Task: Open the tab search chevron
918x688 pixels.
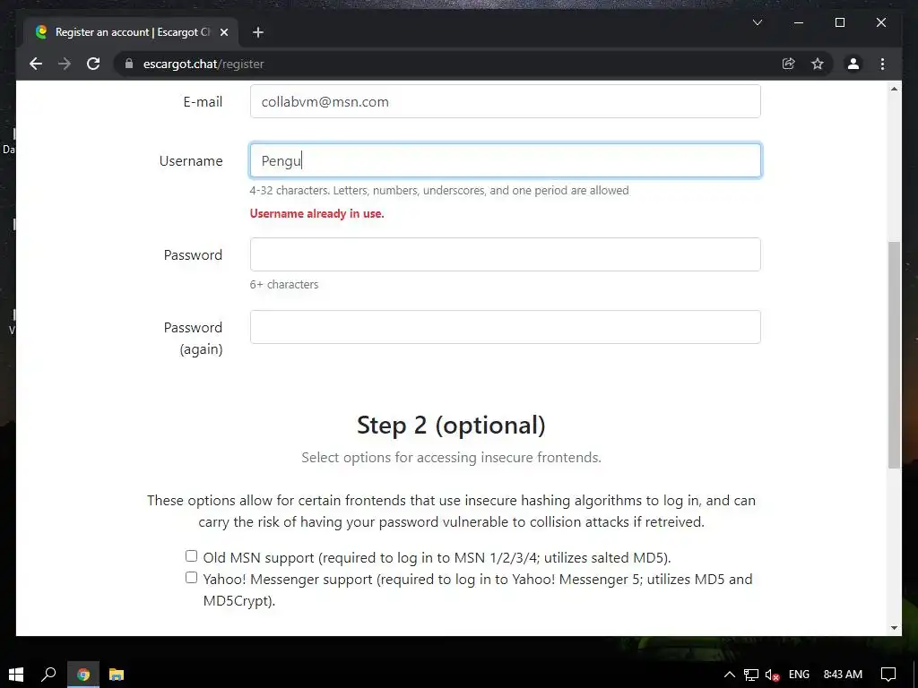Action: [757, 22]
